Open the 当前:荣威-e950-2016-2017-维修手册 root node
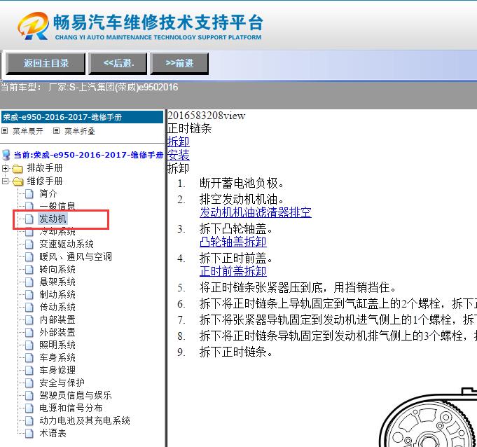 [88, 155]
